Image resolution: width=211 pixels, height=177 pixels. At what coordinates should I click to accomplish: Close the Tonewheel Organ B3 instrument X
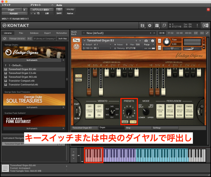tap(204, 39)
